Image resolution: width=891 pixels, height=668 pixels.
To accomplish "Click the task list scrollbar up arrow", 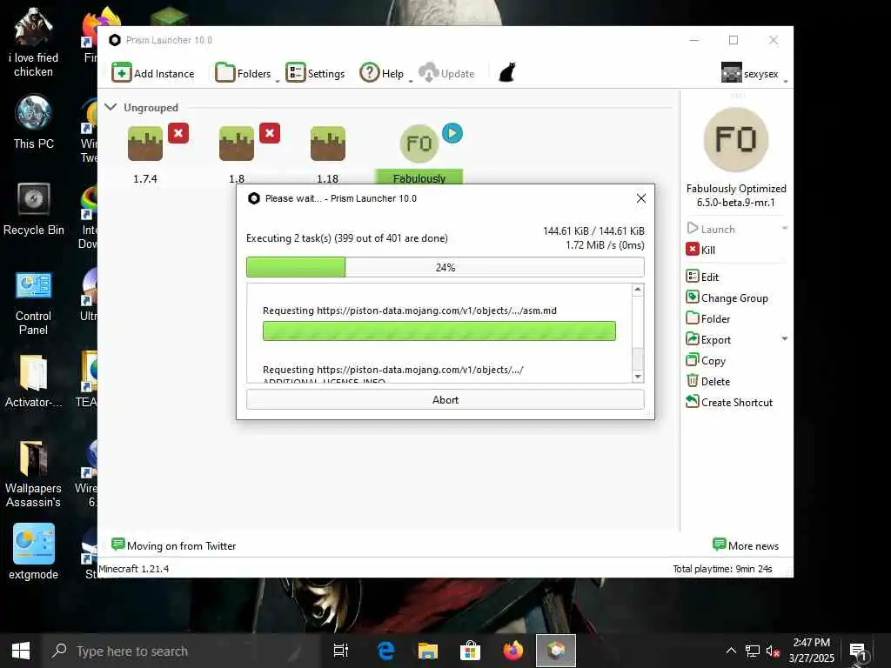I will 638,290.
